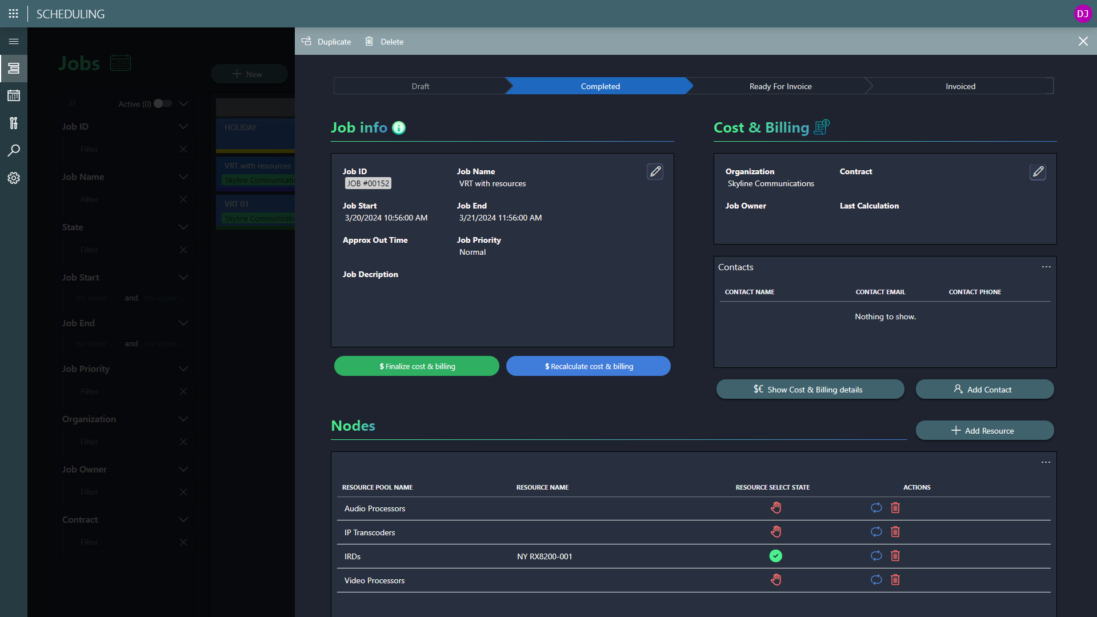This screenshot has height=617, width=1097.
Task: Click the red hand icon for Video Processors
Action: pos(775,580)
